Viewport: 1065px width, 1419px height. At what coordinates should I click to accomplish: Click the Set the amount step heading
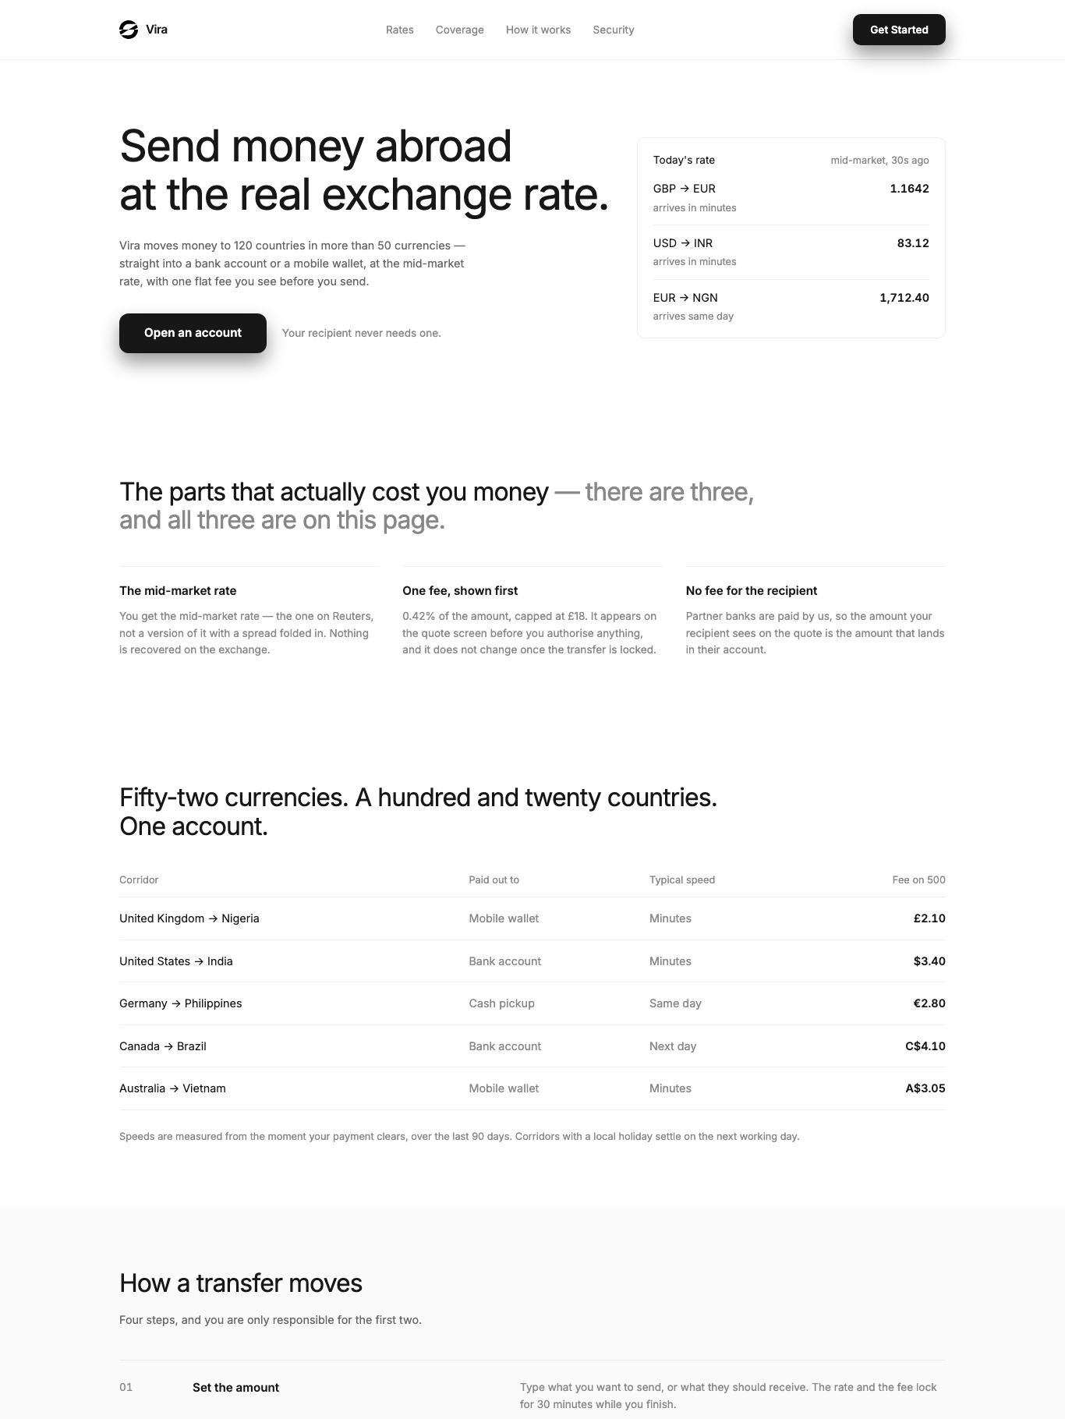235,1387
